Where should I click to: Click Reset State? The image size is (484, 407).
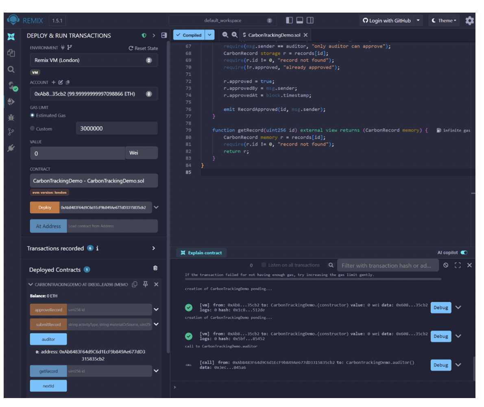[143, 48]
